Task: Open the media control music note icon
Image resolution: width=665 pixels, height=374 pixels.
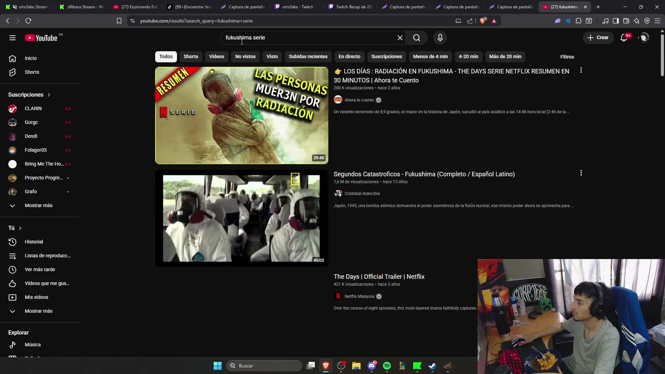Action: pyautogui.click(x=605, y=21)
